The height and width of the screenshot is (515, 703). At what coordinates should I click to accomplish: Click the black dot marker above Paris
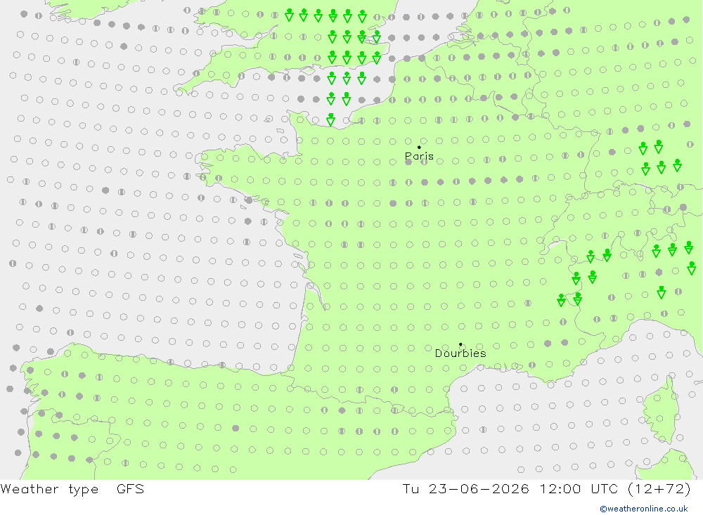[419, 147]
